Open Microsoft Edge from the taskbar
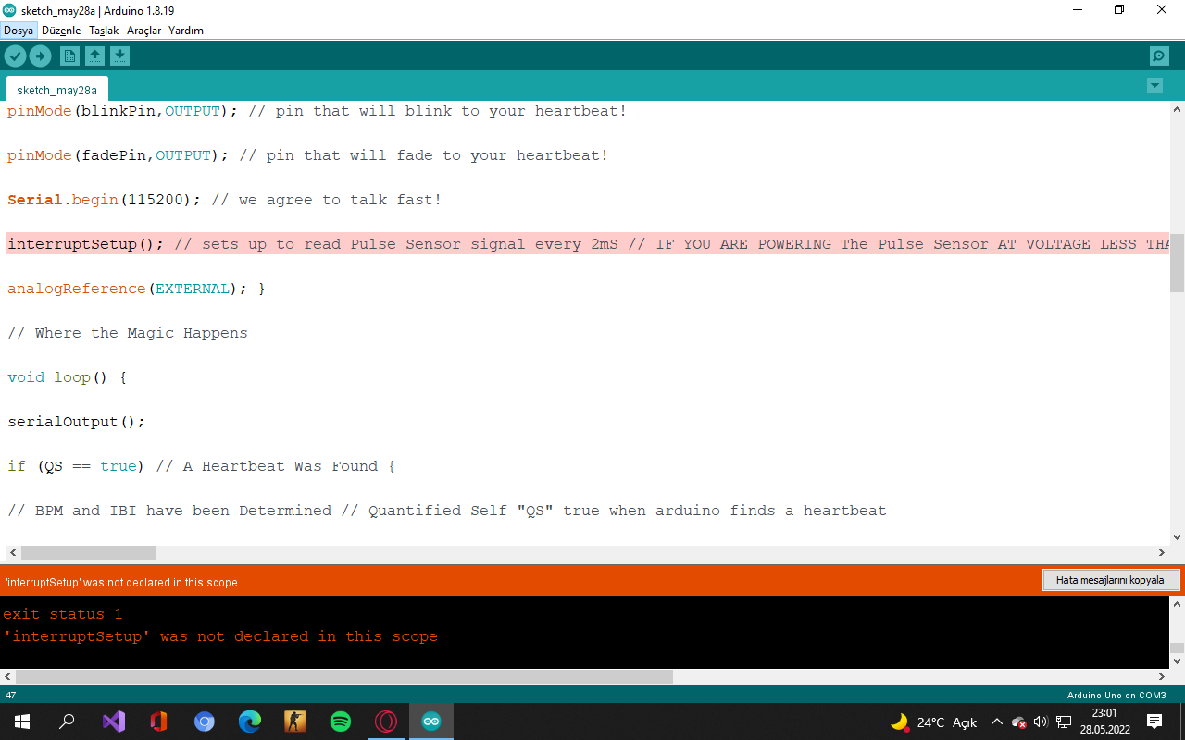 coord(249,721)
